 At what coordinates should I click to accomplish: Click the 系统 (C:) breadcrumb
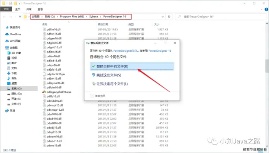50,17
